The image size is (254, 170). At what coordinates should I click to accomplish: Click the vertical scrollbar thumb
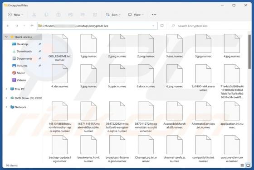pos(249,52)
